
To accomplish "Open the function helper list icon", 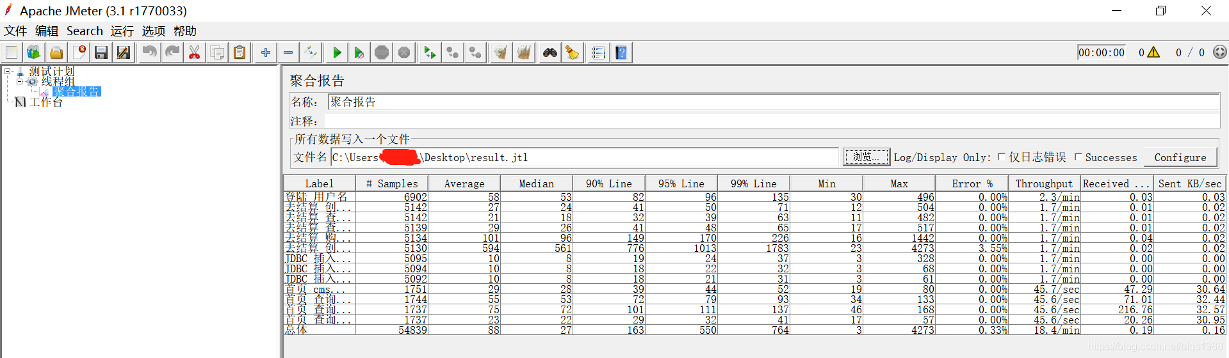I will pos(598,52).
